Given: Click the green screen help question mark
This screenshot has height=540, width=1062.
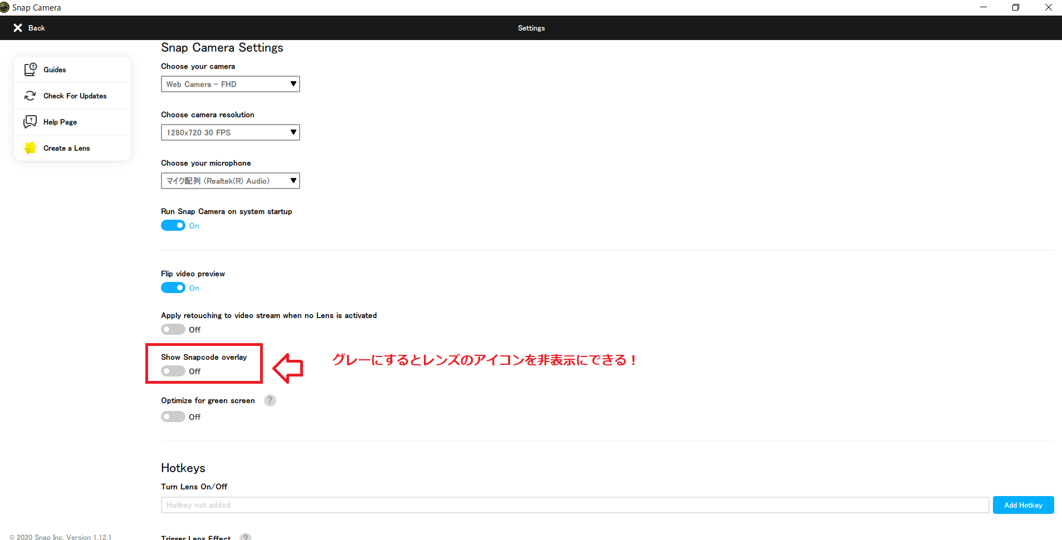Looking at the screenshot, I should tap(270, 400).
